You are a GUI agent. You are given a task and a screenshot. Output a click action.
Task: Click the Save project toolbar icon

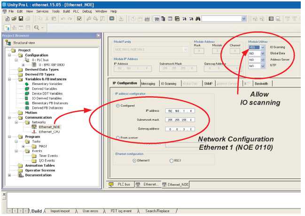[22, 19]
